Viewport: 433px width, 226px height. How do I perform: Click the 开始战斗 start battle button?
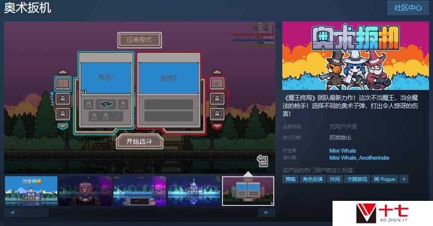[140, 142]
